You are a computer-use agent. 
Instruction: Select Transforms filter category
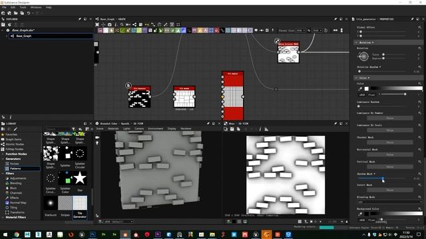[17, 212]
